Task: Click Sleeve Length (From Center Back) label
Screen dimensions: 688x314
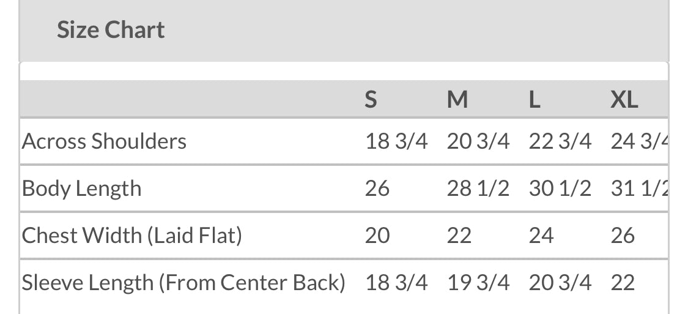Action: (x=183, y=283)
